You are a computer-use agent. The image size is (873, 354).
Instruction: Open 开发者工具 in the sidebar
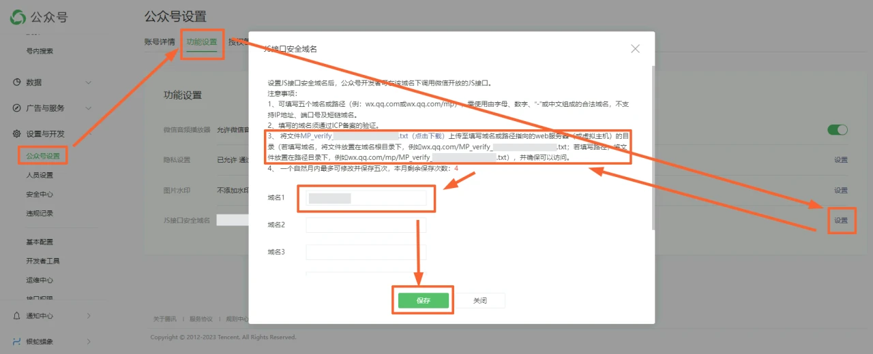43,261
